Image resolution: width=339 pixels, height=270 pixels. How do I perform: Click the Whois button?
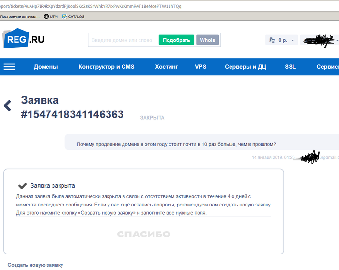click(x=208, y=40)
